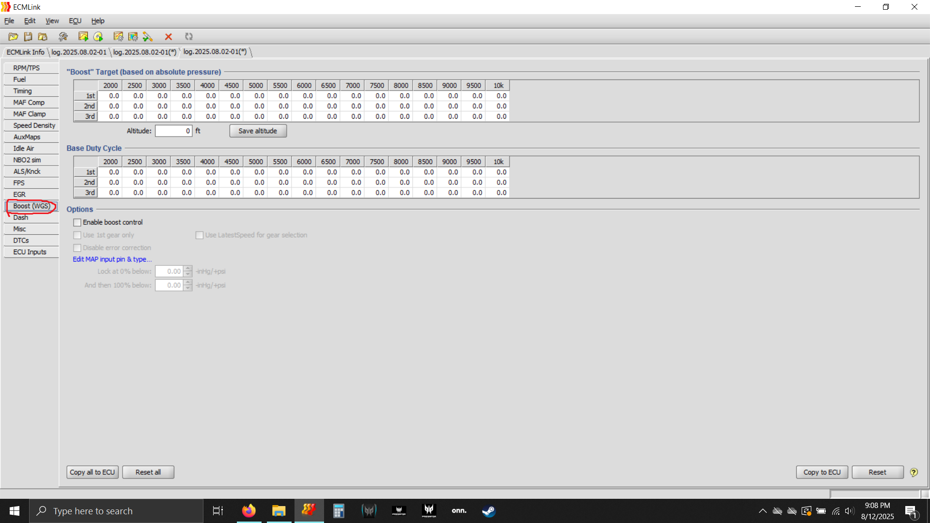Select the Fuel side tab

point(31,79)
